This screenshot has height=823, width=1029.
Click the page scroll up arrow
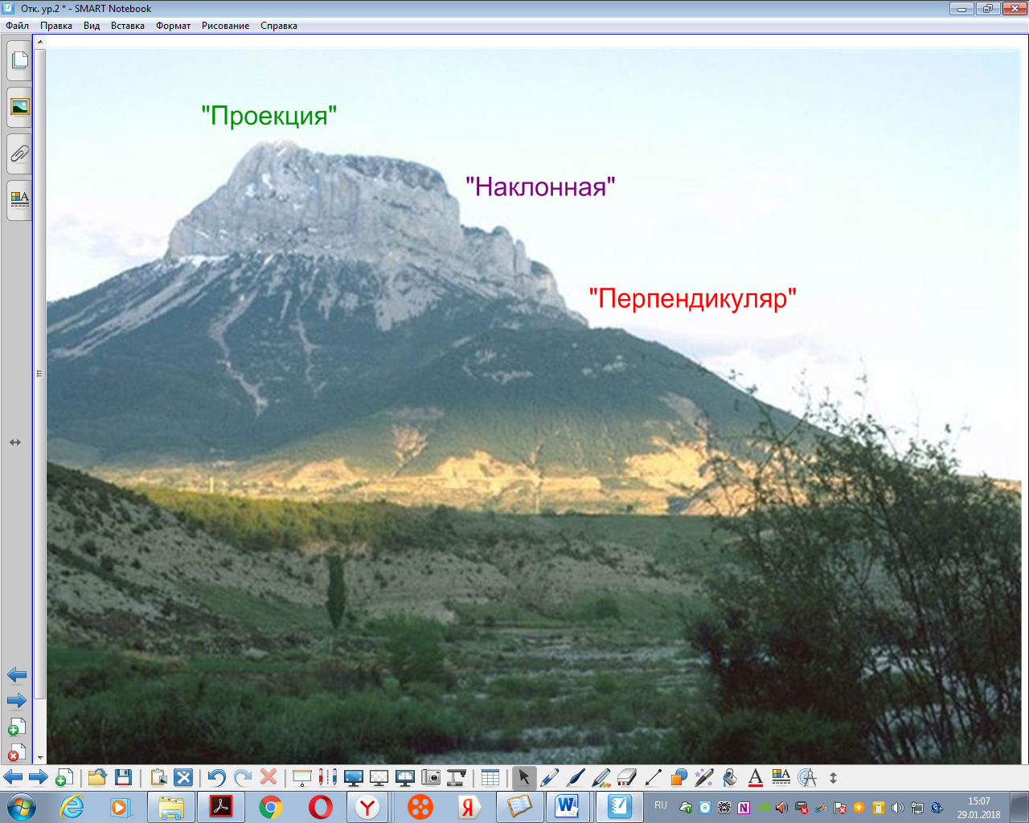click(40, 42)
